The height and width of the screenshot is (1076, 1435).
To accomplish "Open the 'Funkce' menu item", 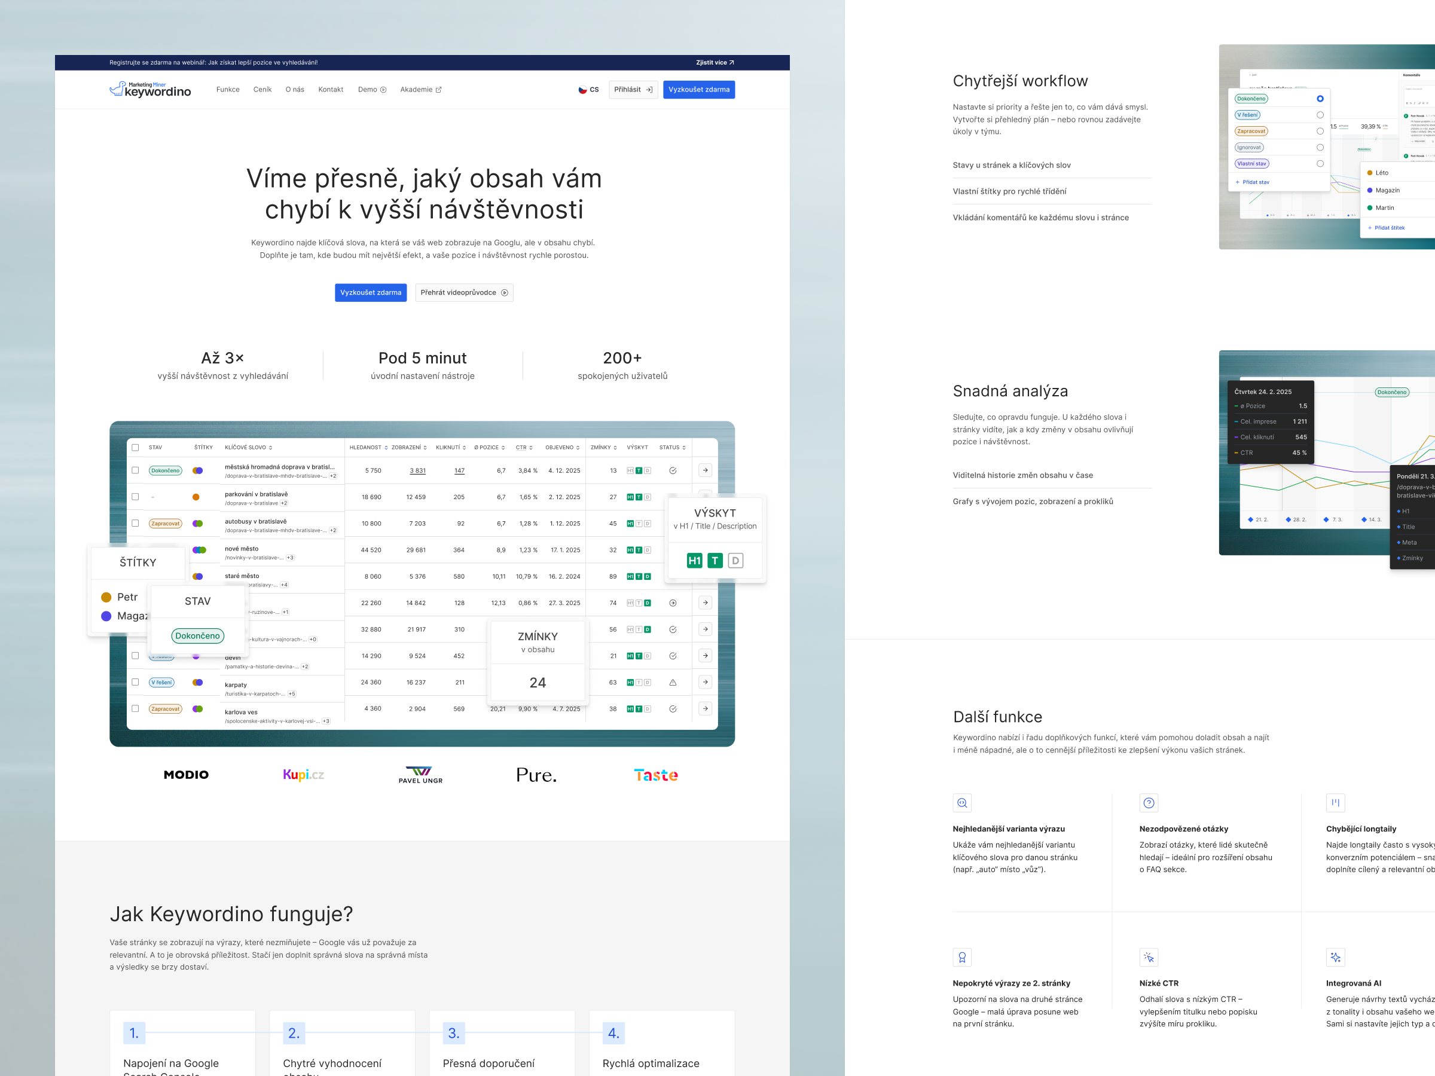I will 228,90.
